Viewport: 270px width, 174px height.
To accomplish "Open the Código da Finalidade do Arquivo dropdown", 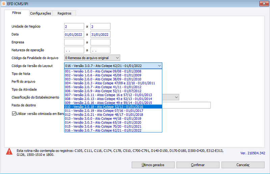I will coord(92,58).
